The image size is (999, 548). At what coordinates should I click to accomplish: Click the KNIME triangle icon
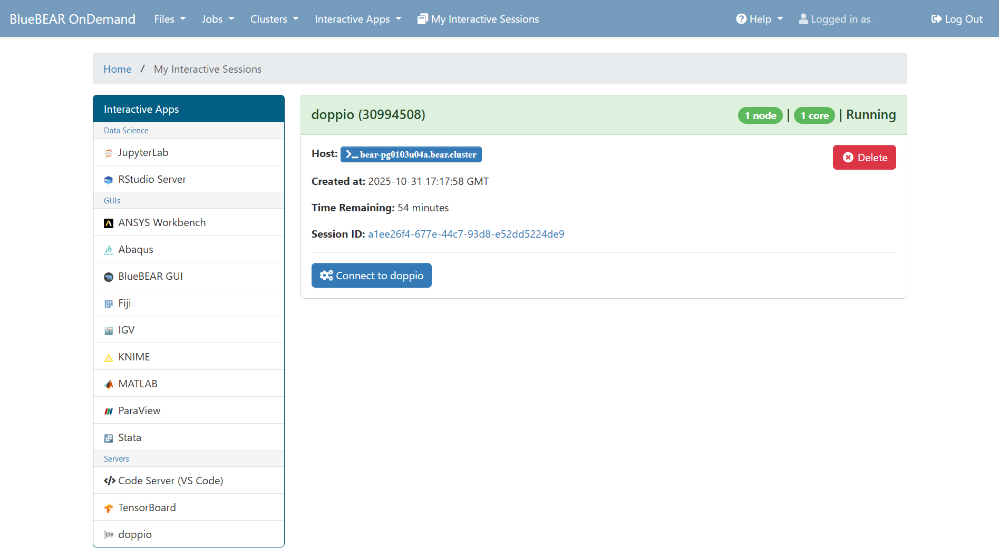(x=109, y=357)
